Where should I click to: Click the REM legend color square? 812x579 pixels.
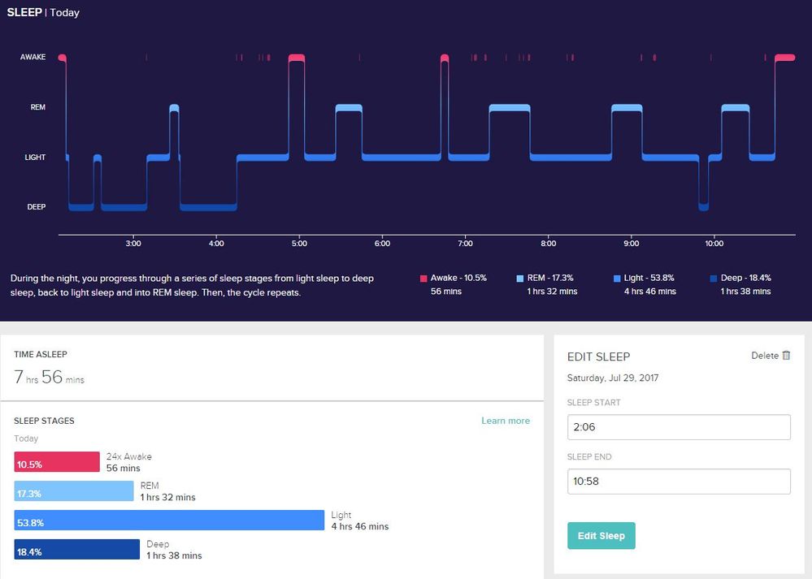[x=520, y=279]
